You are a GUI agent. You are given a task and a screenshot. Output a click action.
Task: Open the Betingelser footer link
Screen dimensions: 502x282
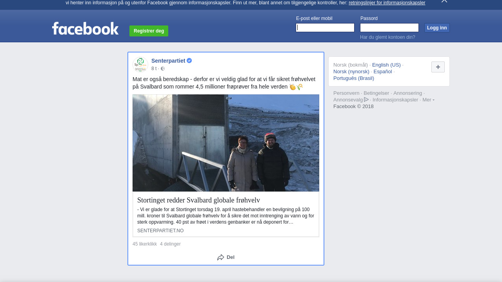(x=376, y=93)
